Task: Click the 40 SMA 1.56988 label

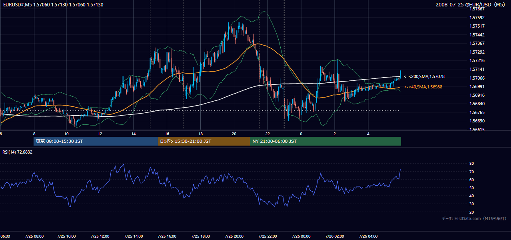Action: tap(423, 87)
